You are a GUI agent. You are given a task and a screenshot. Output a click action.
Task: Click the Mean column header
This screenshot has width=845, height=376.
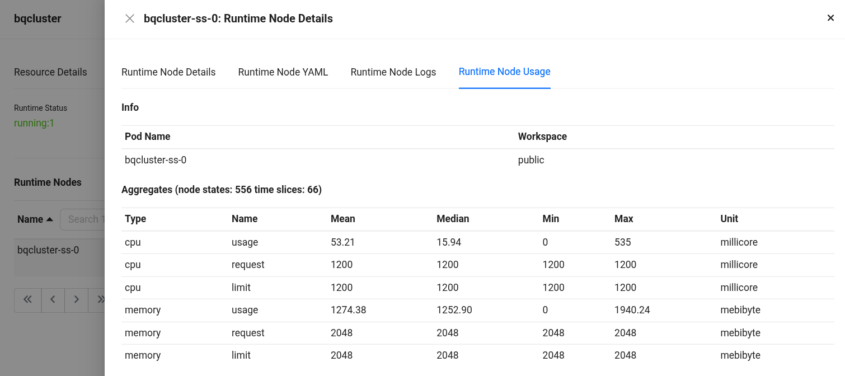pyautogui.click(x=343, y=219)
